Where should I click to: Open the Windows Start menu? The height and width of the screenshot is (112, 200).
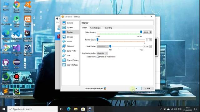(x=4, y=109)
